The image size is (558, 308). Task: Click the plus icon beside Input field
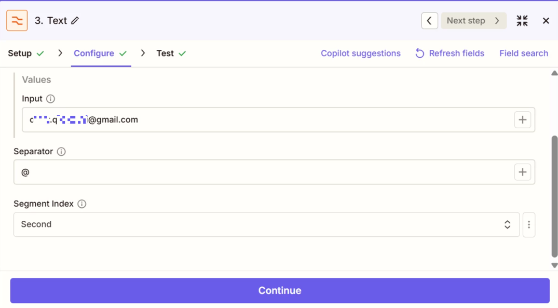click(x=522, y=120)
